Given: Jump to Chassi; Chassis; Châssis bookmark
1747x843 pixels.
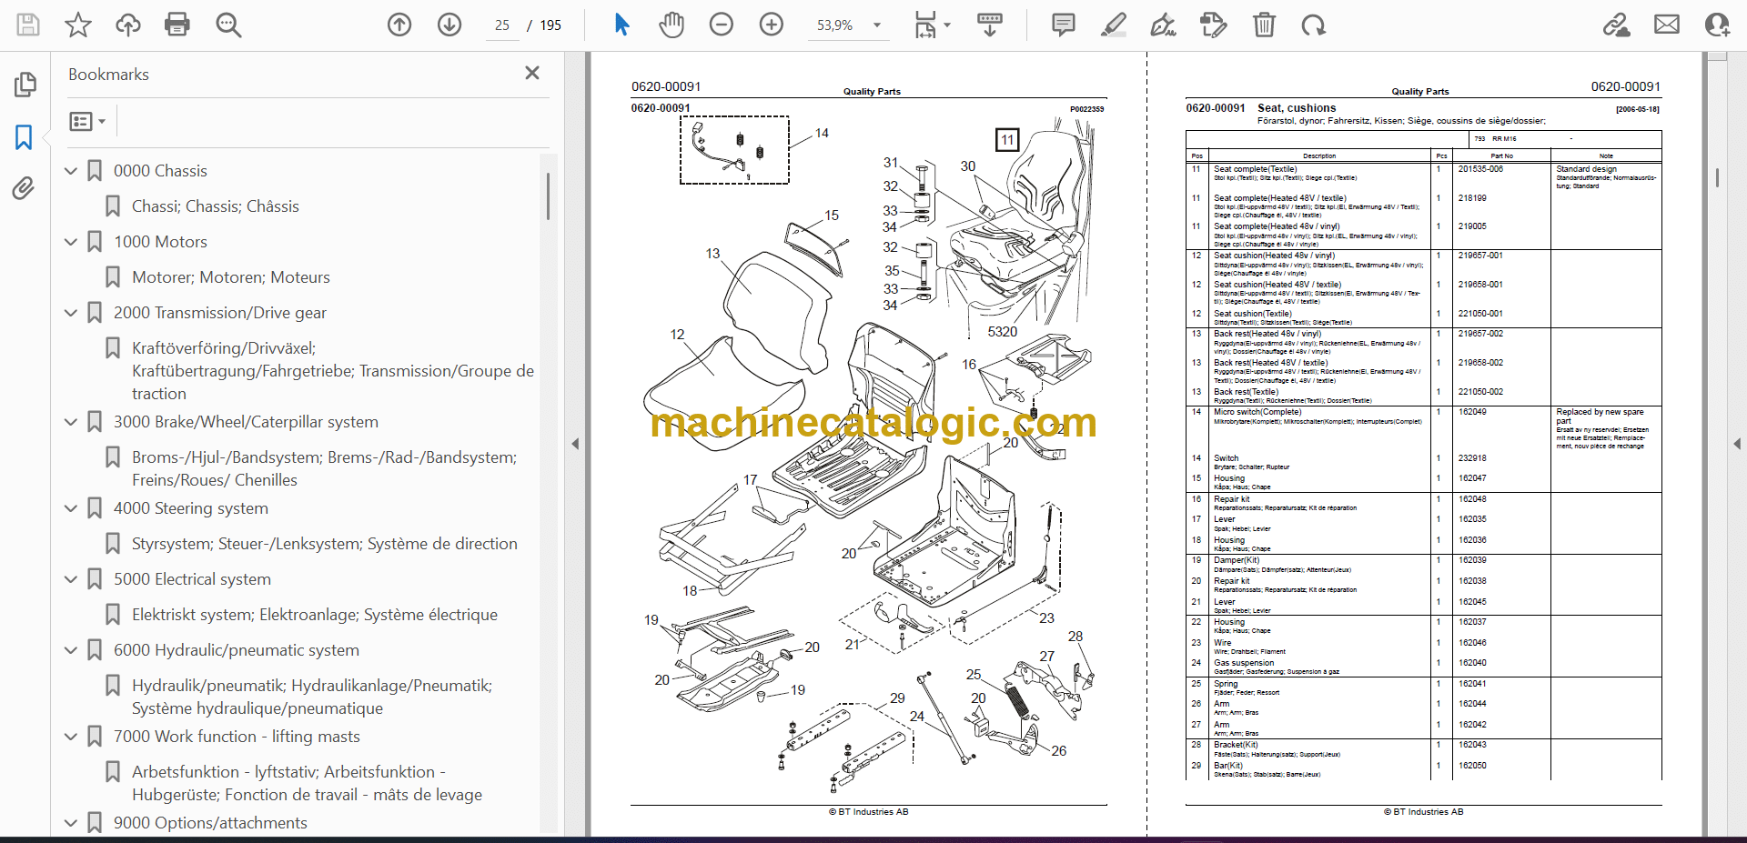Looking at the screenshot, I should coord(216,206).
